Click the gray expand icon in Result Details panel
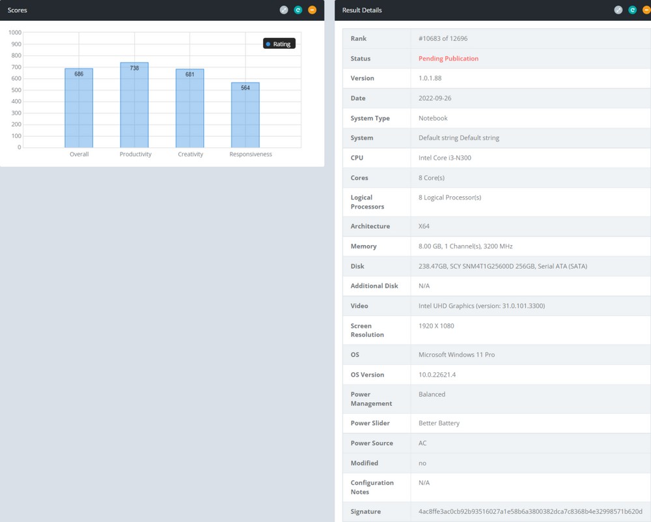 tap(618, 10)
